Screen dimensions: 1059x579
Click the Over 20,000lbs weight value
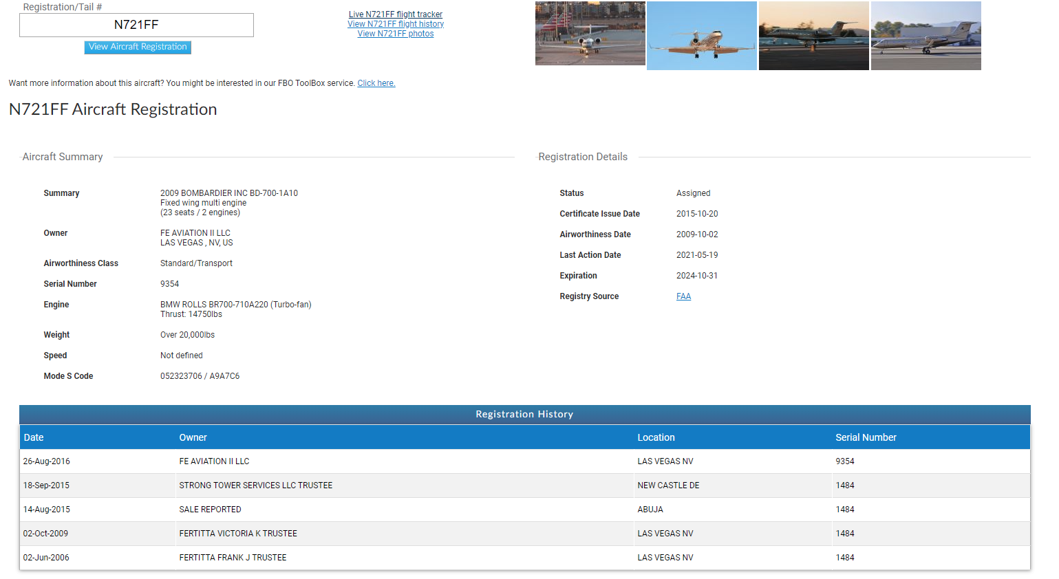coord(187,335)
